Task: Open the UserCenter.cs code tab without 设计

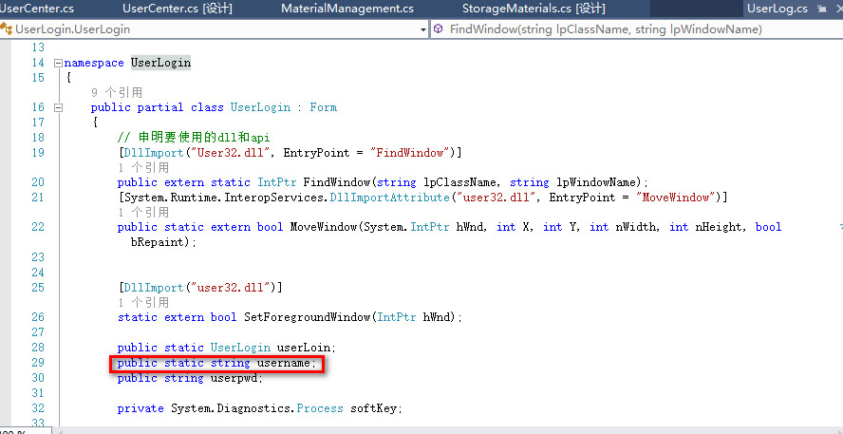Action: (x=37, y=9)
